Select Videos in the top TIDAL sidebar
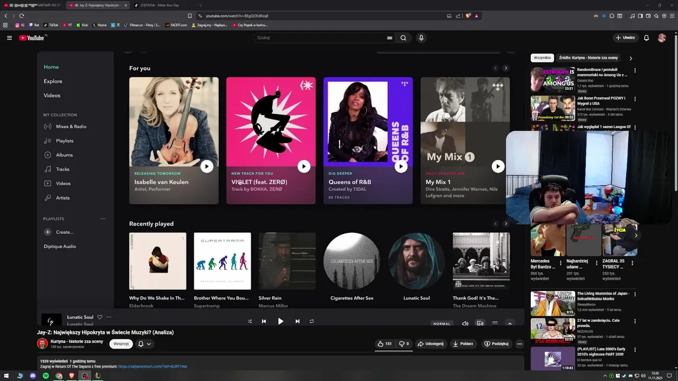The height and width of the screenshot is (381, 678). [x=52, y=96]
